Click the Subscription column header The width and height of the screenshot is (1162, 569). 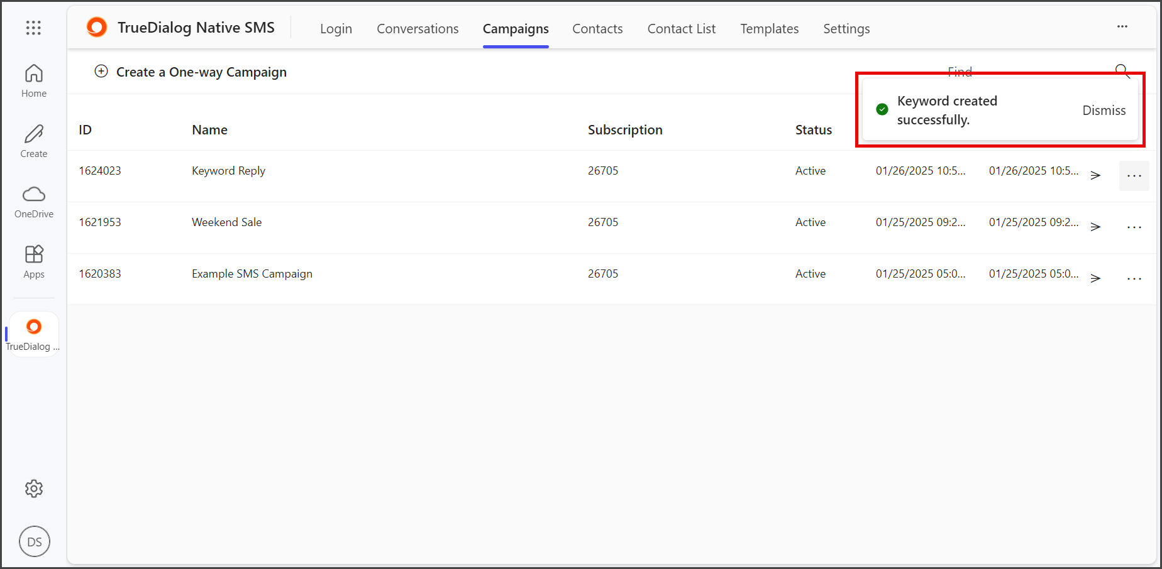click(625, 130)
